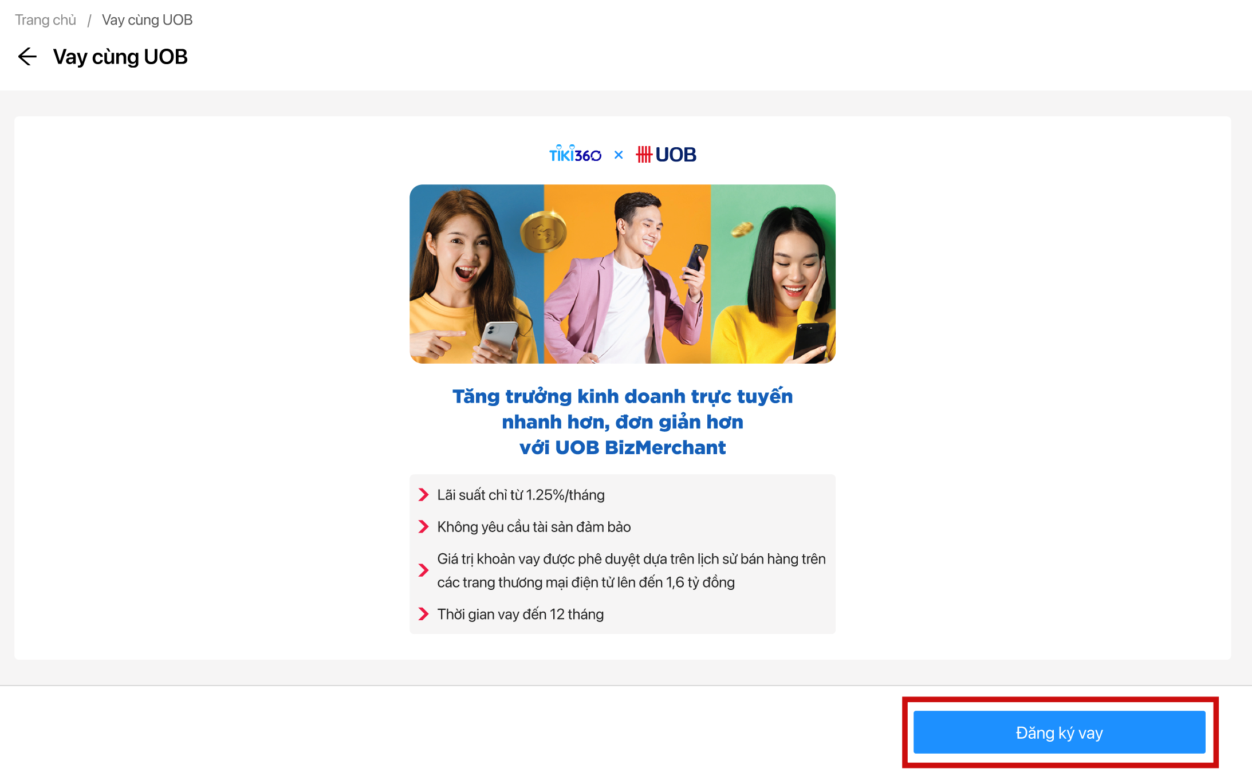
Task: Click red chevron beside Lãi suất line
Action: (423, 495)
